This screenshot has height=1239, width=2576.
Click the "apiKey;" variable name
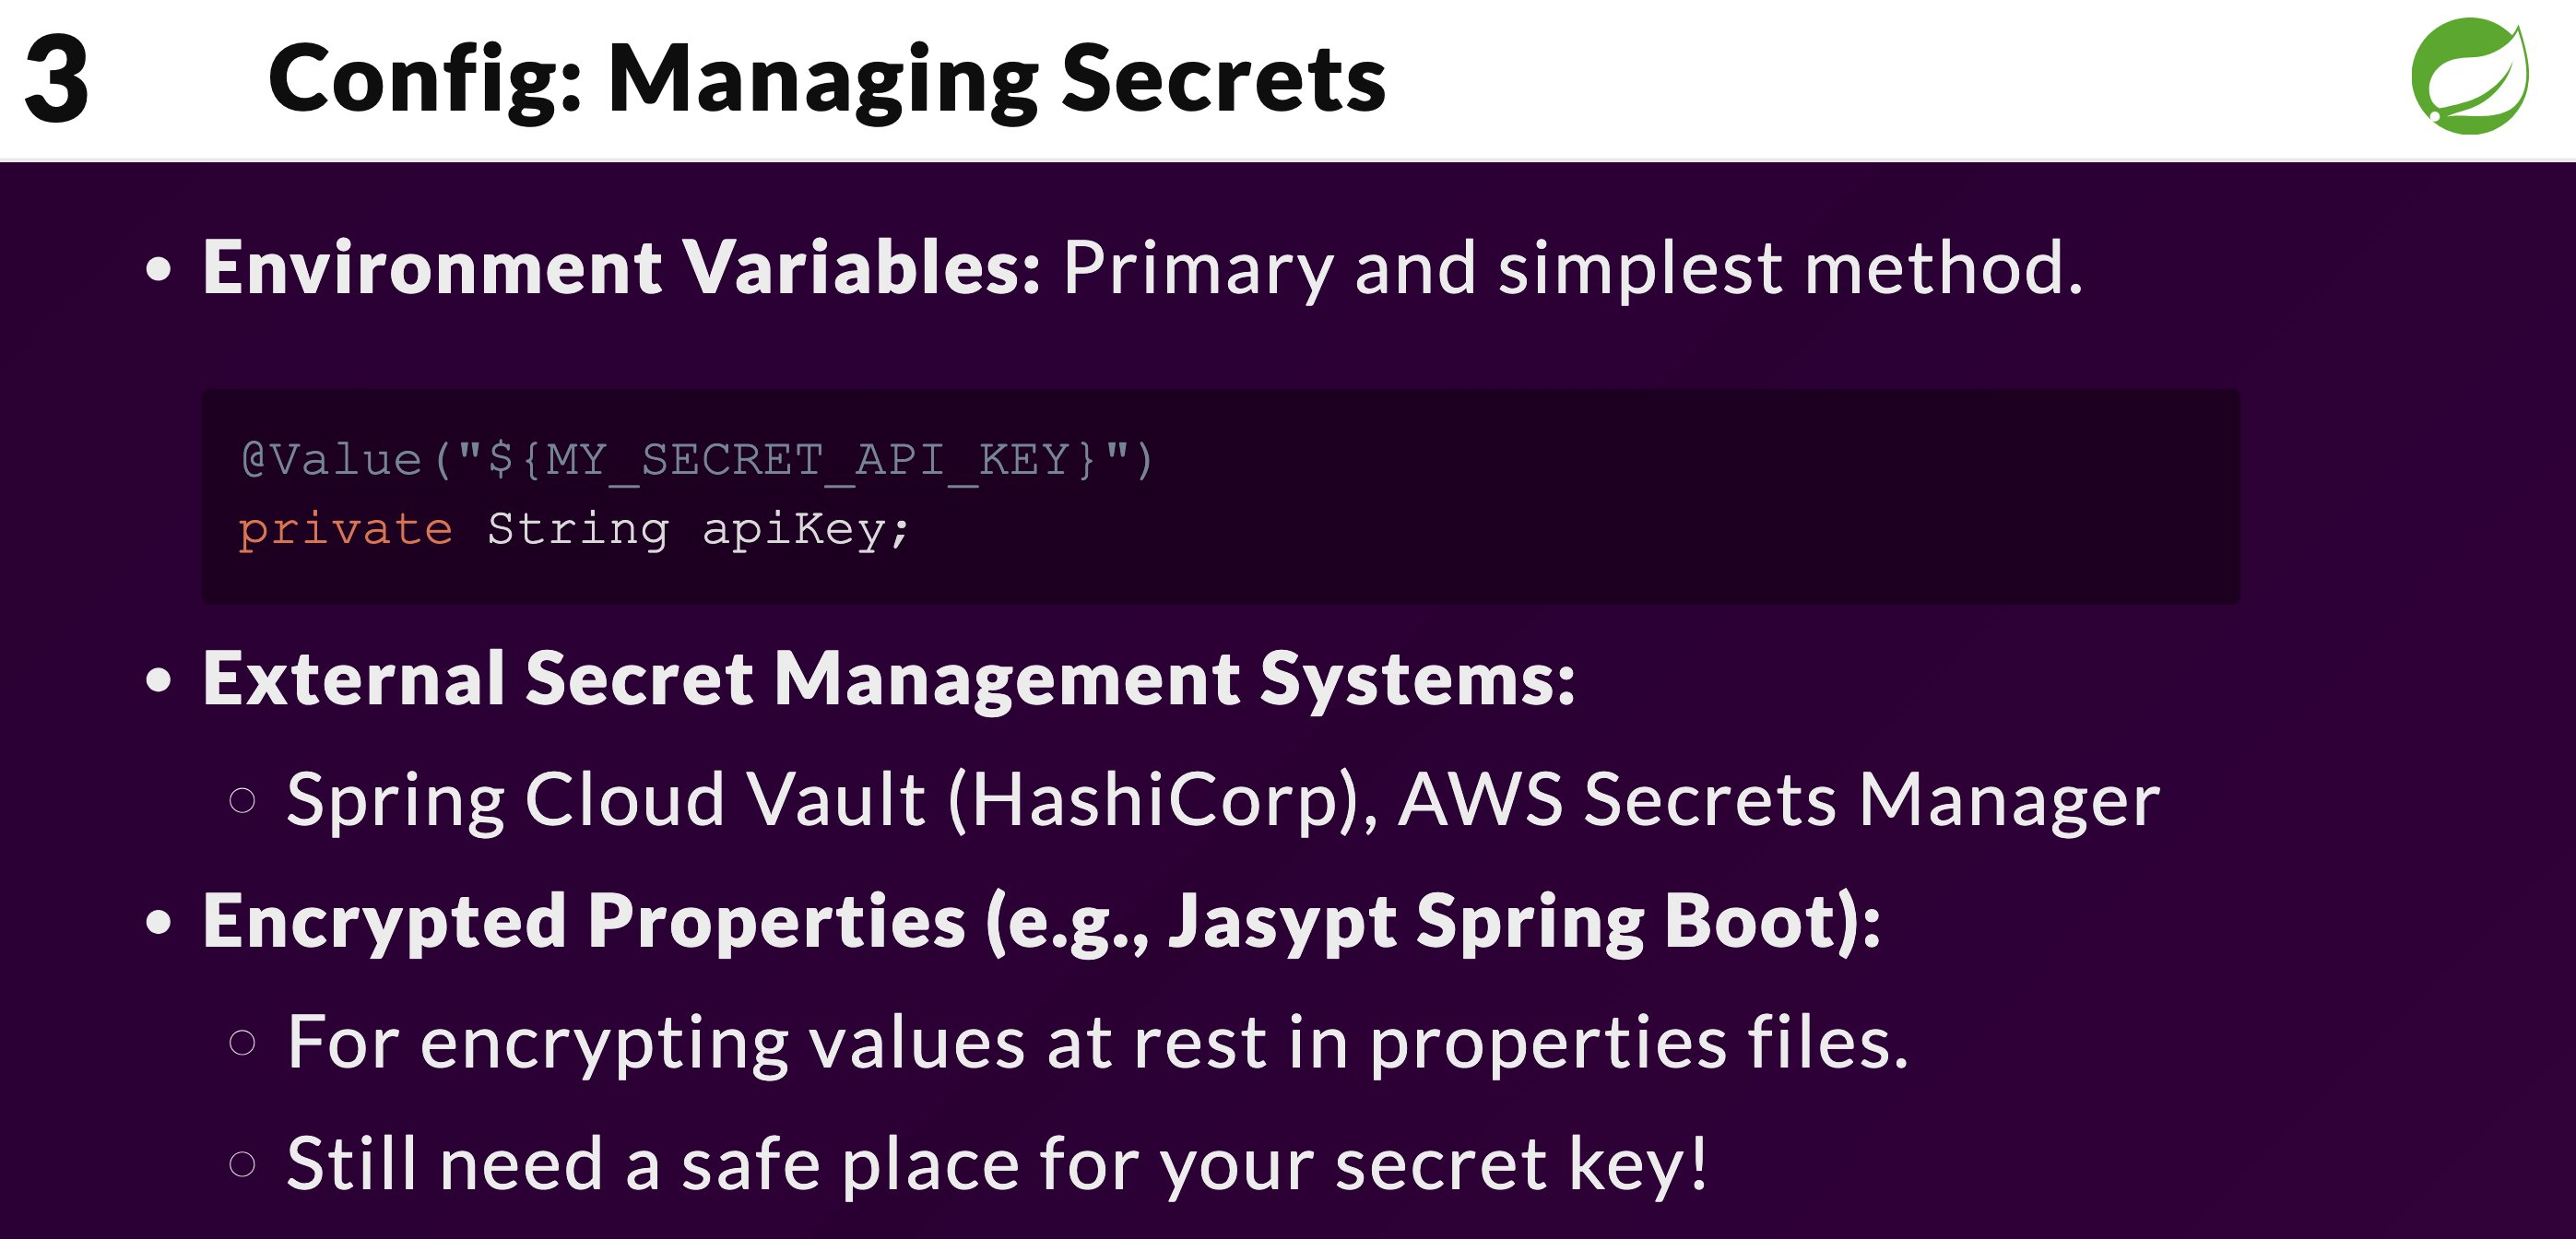point(805,529)
